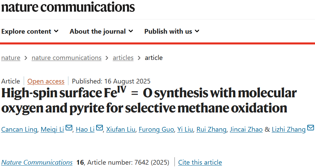Click author Jincai Zhao
Viewport: 315px width, 167px height.
coord(246,129)
